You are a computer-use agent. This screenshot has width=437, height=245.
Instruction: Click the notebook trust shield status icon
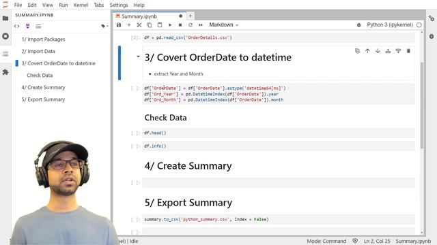coord(355,241)
